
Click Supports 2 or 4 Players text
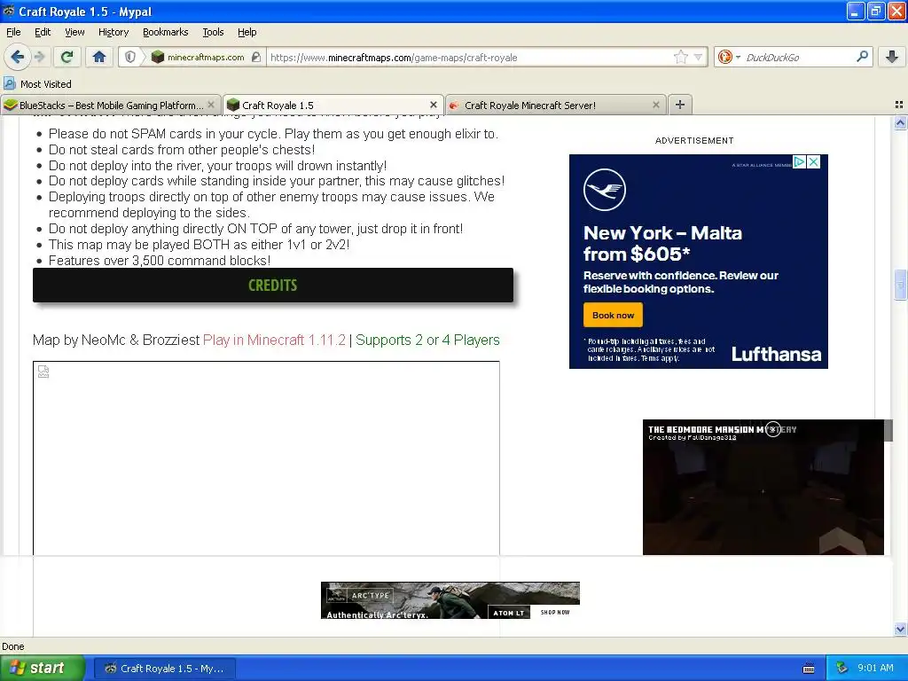pyautogui.click(x=427, y=340)
